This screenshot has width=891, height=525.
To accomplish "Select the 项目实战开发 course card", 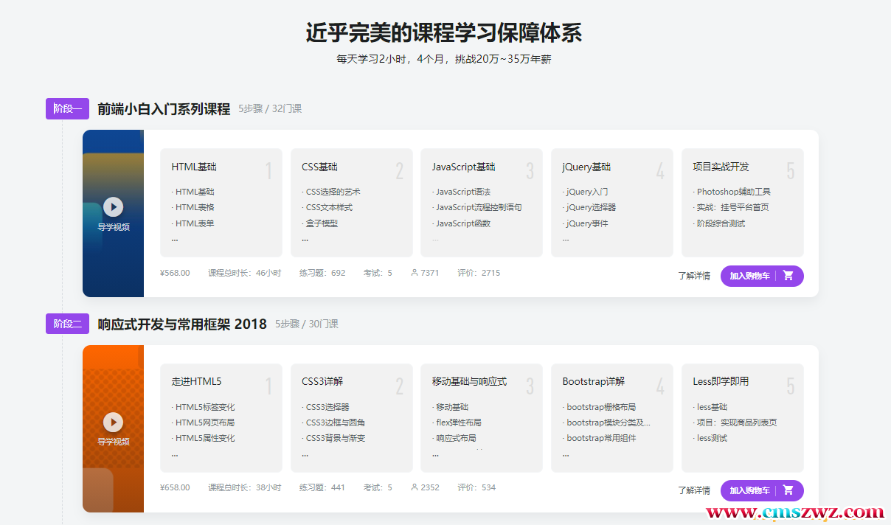I will tap(742, 202).
